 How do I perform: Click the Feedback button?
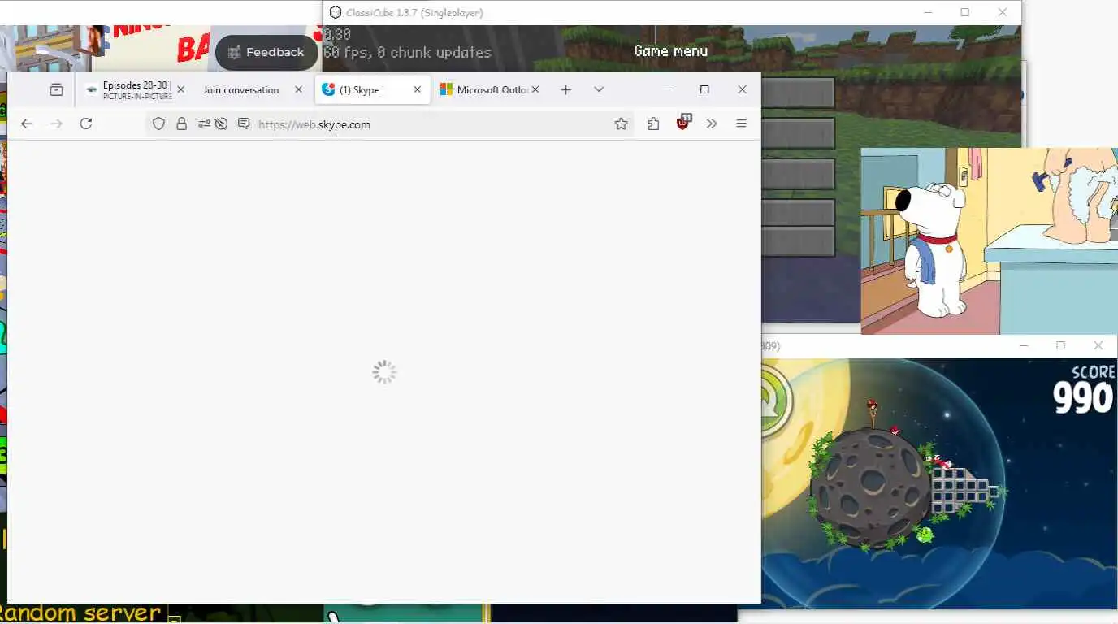click(266, 52)
